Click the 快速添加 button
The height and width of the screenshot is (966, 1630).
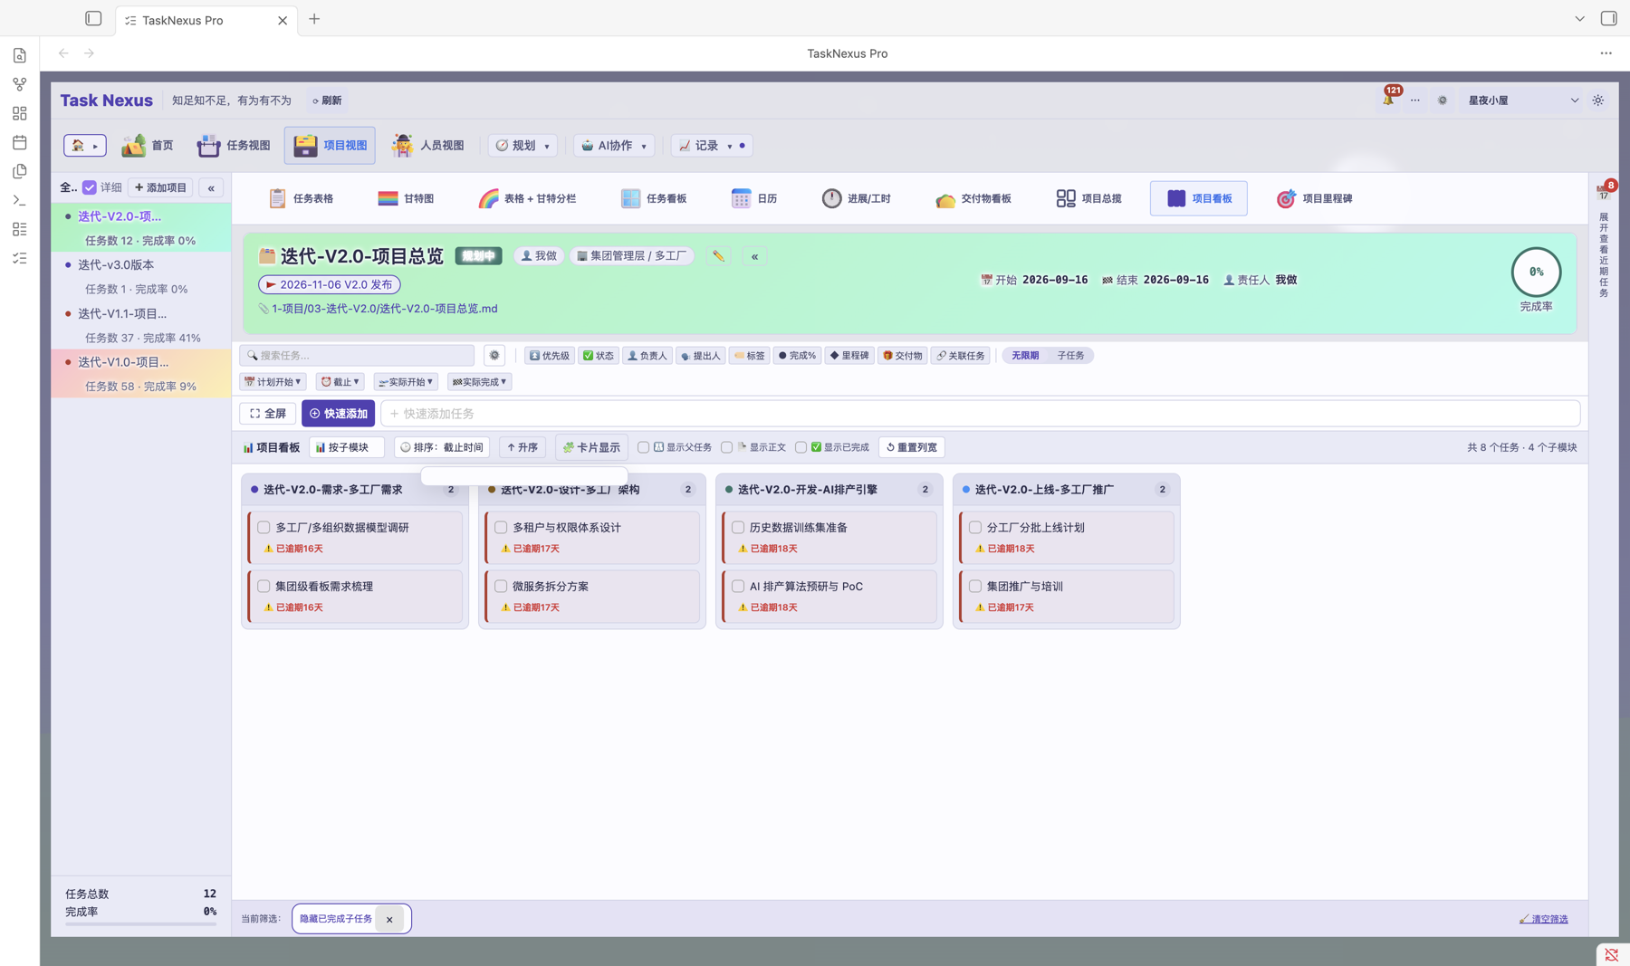(338, 414)
